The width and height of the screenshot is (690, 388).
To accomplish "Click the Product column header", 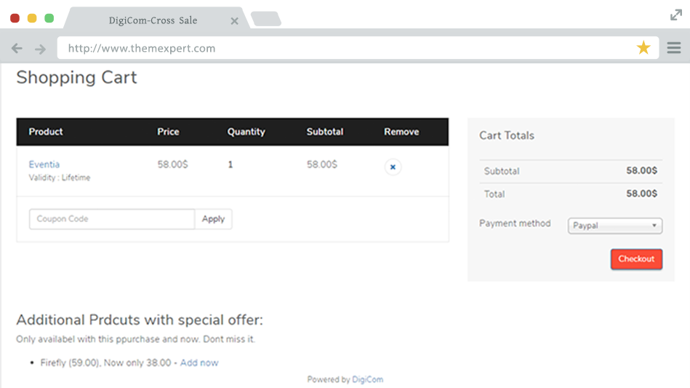I will click(x=46, y=132).
